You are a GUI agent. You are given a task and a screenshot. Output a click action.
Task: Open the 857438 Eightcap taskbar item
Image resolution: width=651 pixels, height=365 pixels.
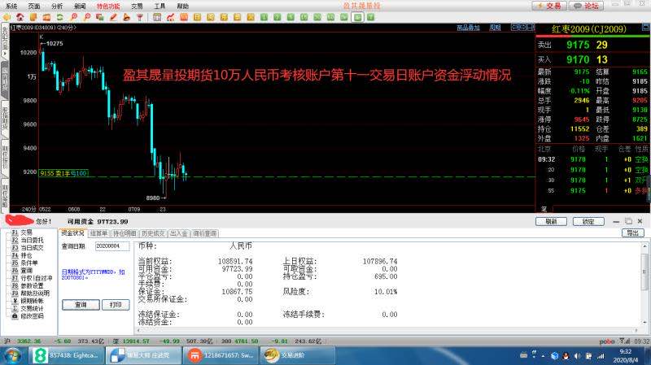67,355
